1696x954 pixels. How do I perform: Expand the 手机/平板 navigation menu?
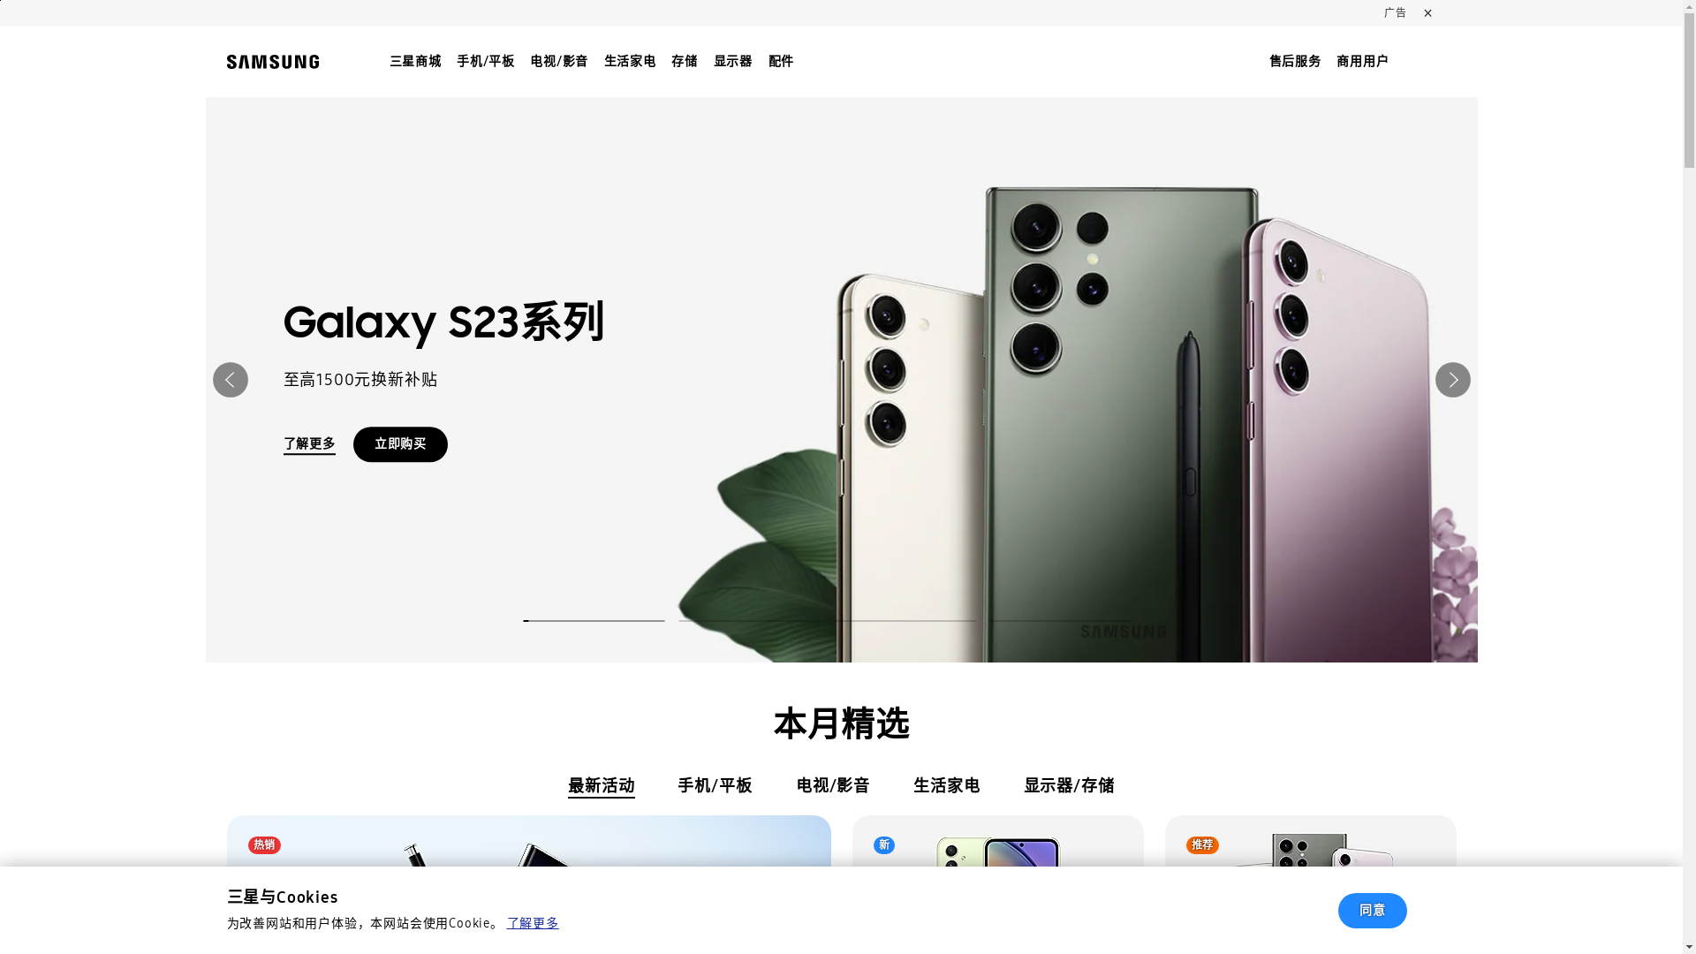click(486, 61)
